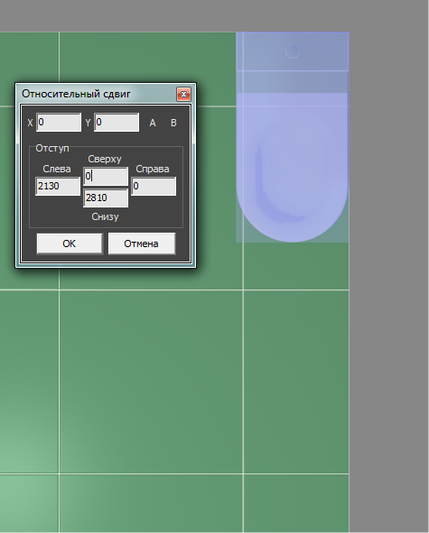Close the Относительный сдвиг dialog
429x533 pixels.
click(184, 94)
